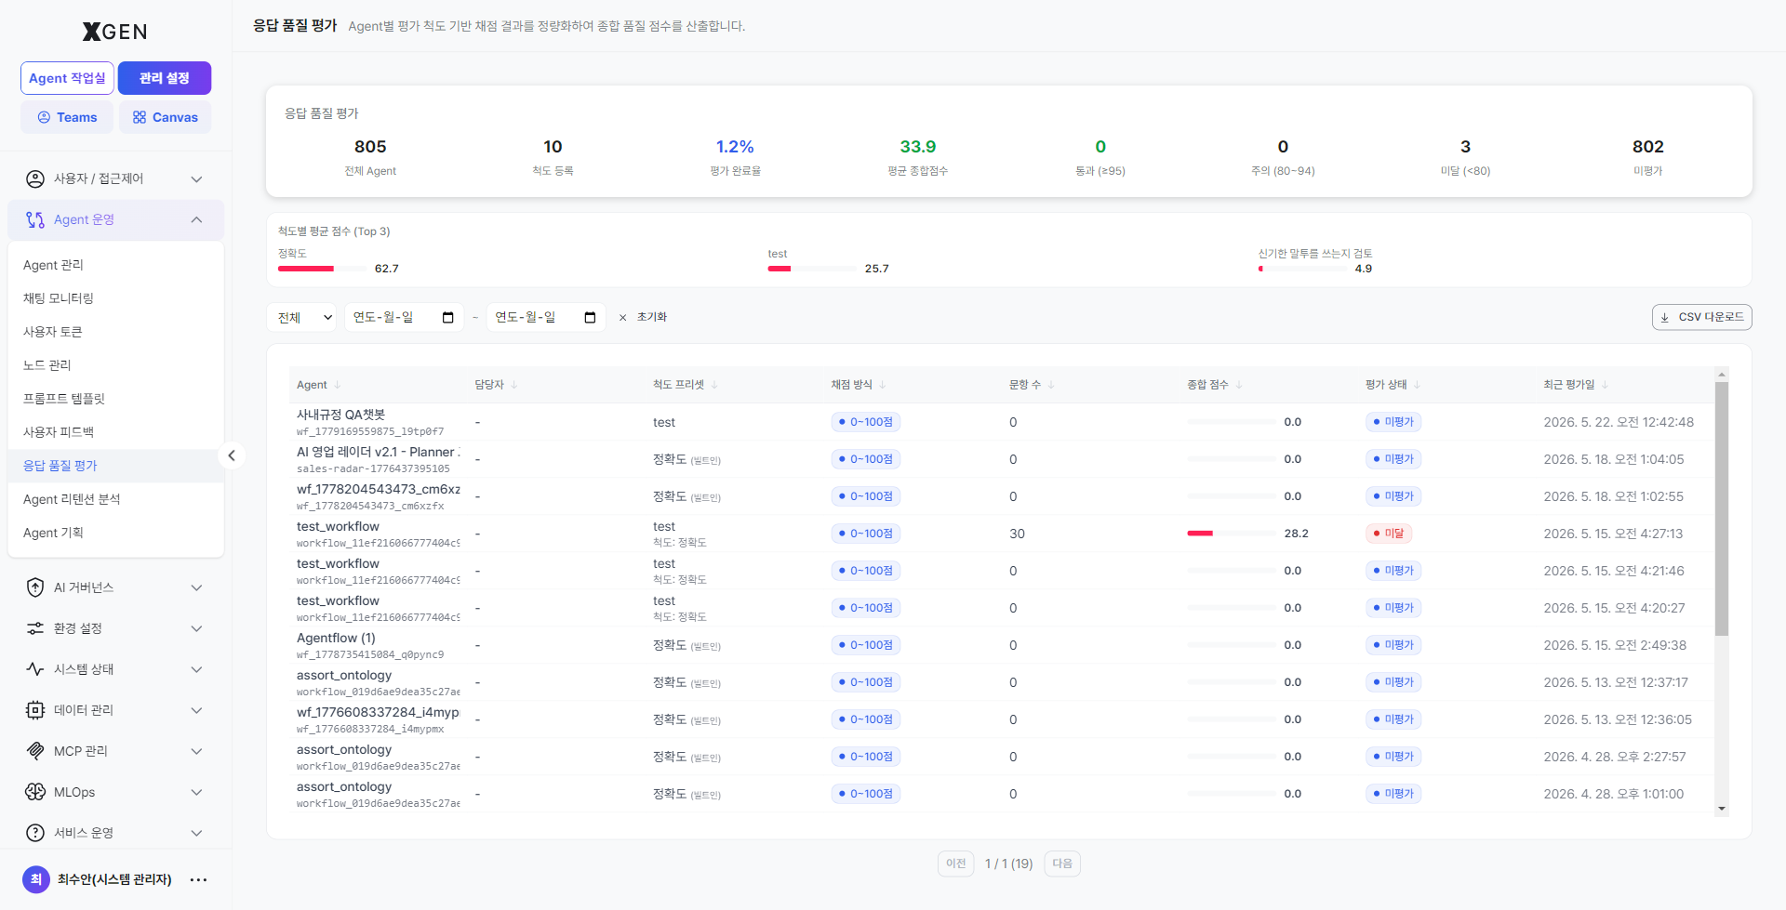The width and height of the screenshot is (1786, 910).
Task: Click the 서비스 운영 help icon
Action: coord(35,833)
